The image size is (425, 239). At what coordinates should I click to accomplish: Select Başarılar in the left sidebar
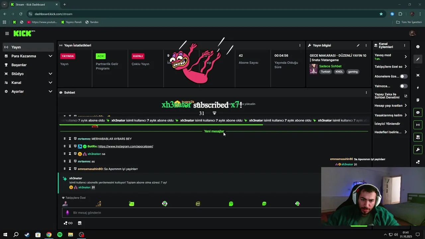pyautogui.click(x=28, y=65)
